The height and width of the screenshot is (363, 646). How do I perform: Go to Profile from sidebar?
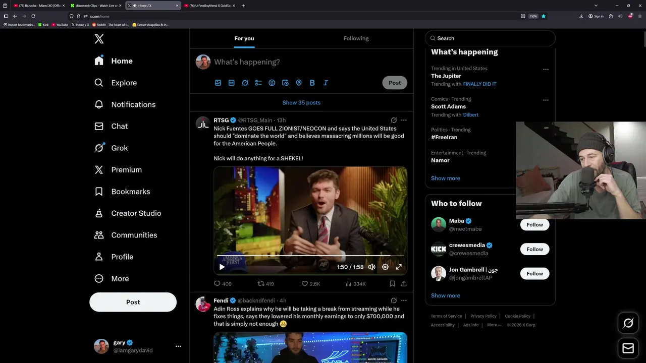click(x=114, y=257)
